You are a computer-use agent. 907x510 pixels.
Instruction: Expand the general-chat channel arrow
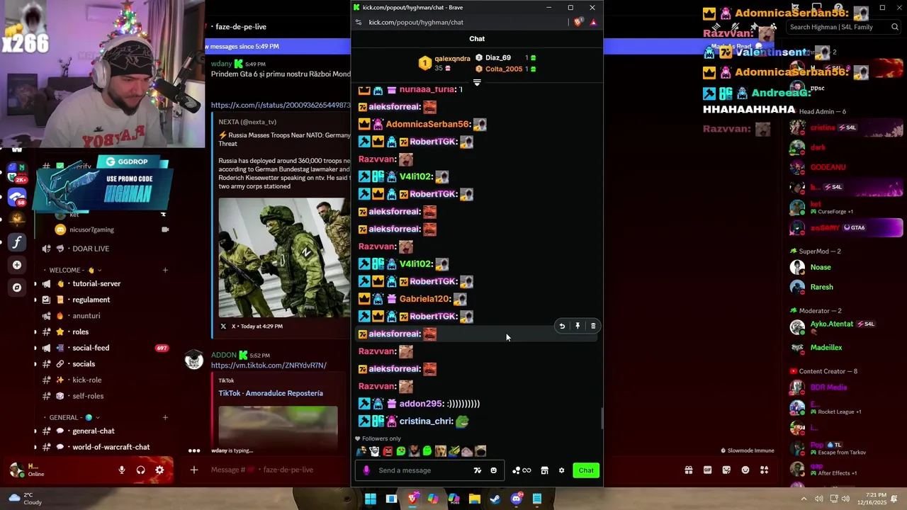[x=35, y=431]
